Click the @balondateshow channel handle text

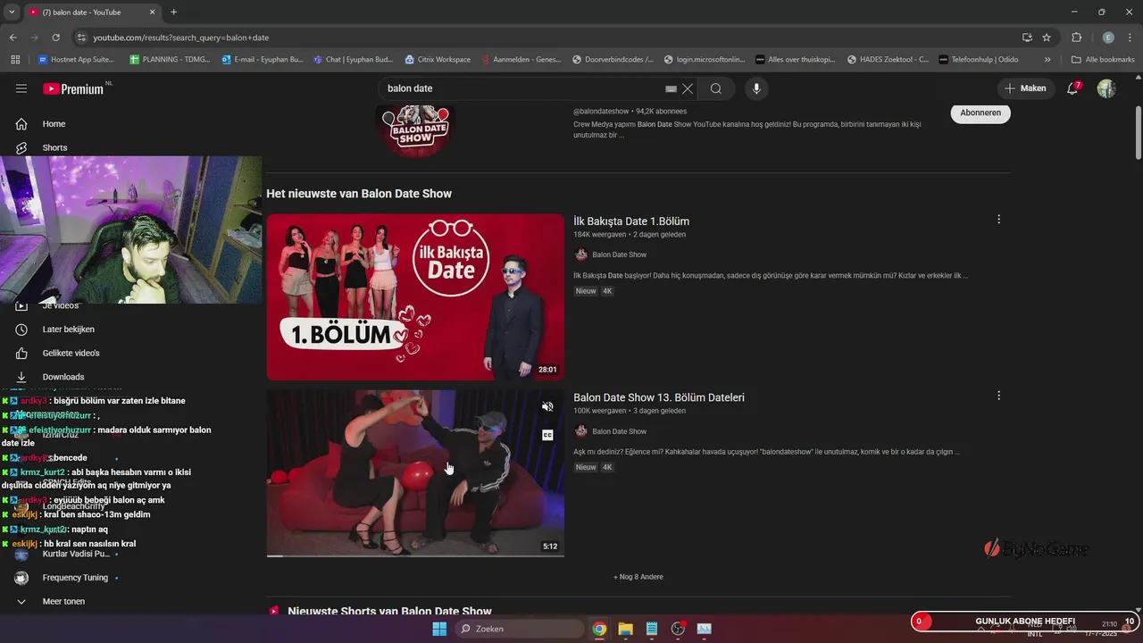601,112
